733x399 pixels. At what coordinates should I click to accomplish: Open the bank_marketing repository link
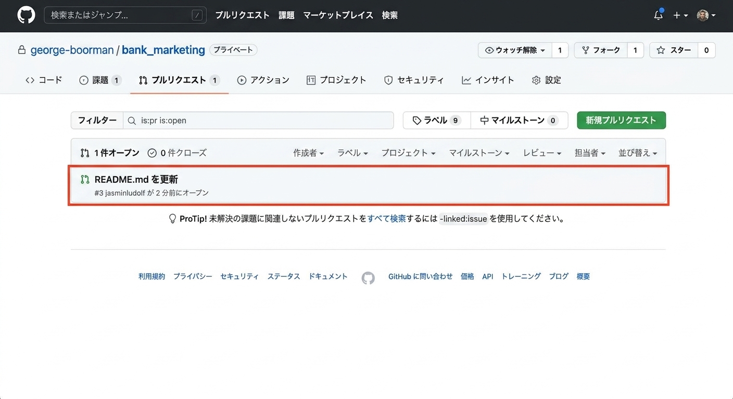pos(163,50)
